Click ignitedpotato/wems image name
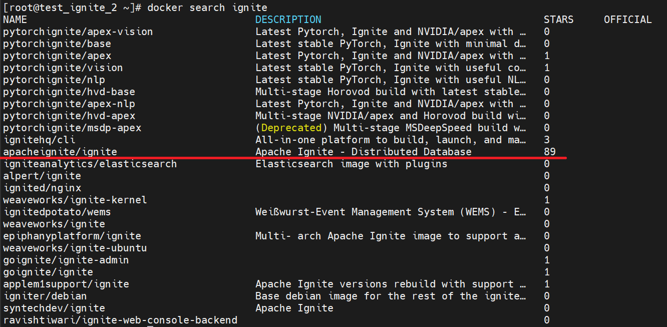 (x=57, y=212)
